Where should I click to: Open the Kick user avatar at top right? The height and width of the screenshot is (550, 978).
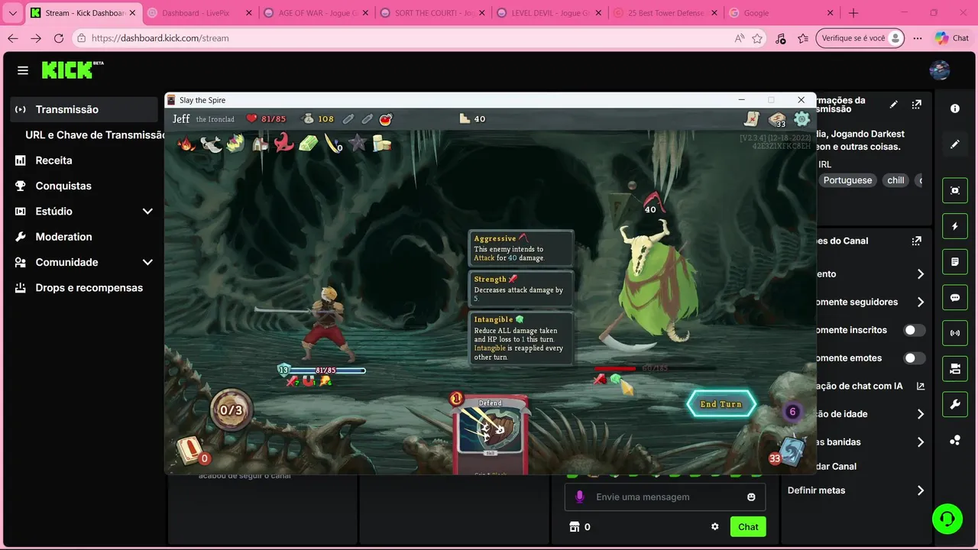tap(940, 70)
